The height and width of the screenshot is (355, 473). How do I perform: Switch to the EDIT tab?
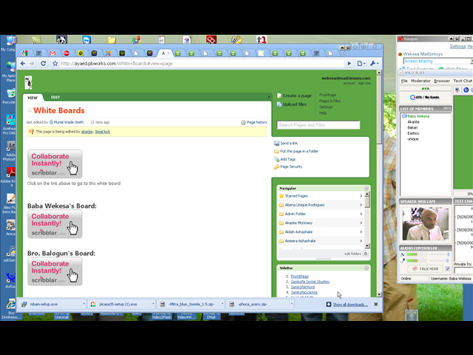tap(55, 97)
